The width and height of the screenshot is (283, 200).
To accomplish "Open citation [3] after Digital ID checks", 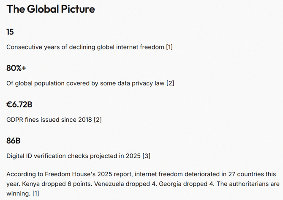I will [x=147, y=156].
